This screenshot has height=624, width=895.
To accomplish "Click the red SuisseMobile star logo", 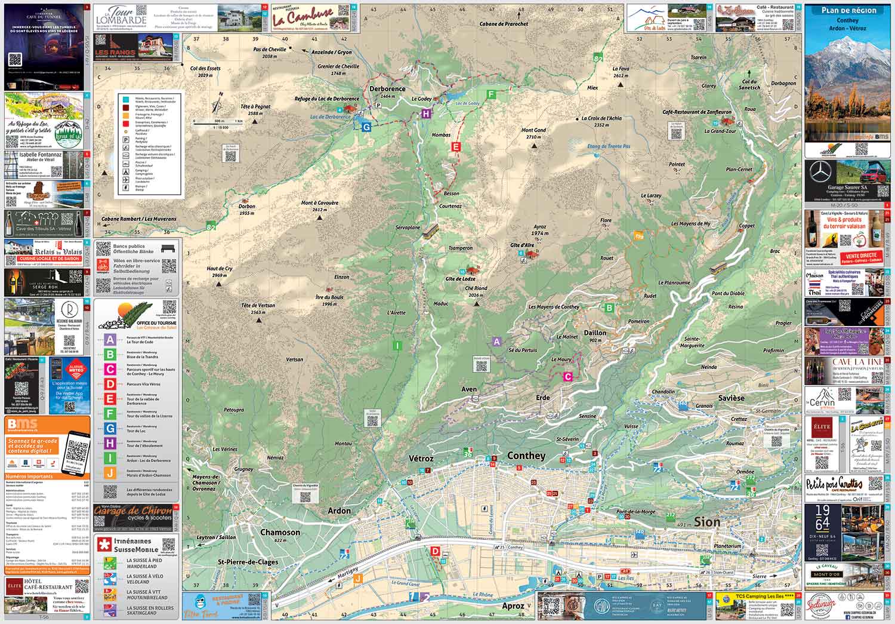I will 104,545.
